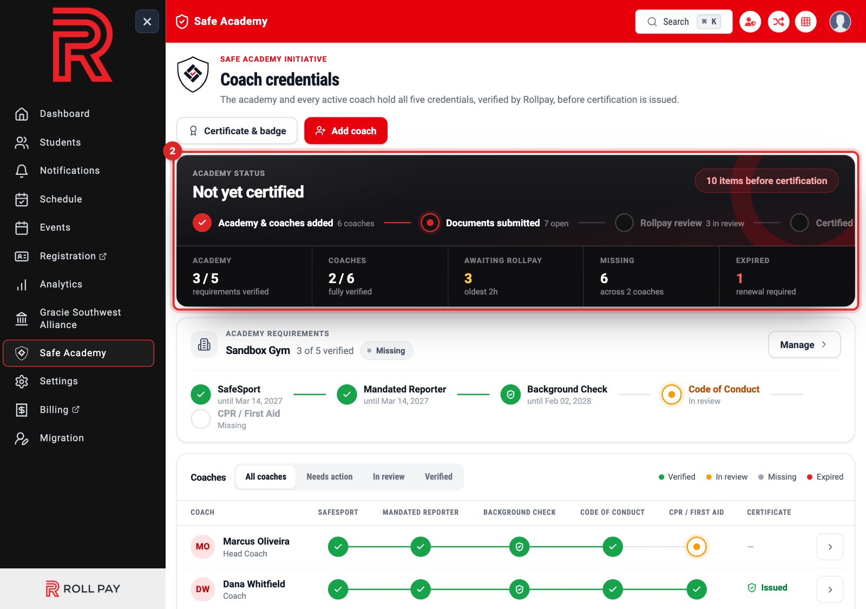Click Marcus Oliveira's CPR / First Aid in-review dot

pyautogui.click(x=697, y=547)
